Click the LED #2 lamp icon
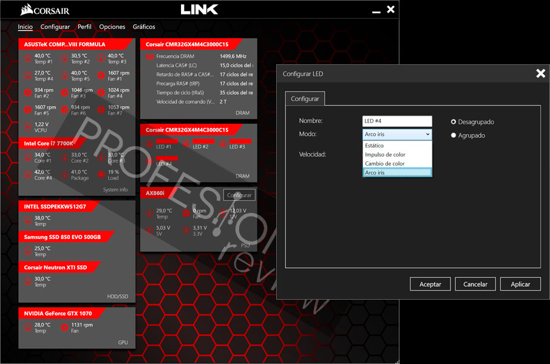Viewport: 550px width, 364px height. click(x=186, y=143)
